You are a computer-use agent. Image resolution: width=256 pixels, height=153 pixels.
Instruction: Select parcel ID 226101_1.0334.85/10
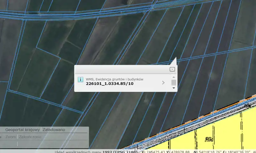point(110,84)
